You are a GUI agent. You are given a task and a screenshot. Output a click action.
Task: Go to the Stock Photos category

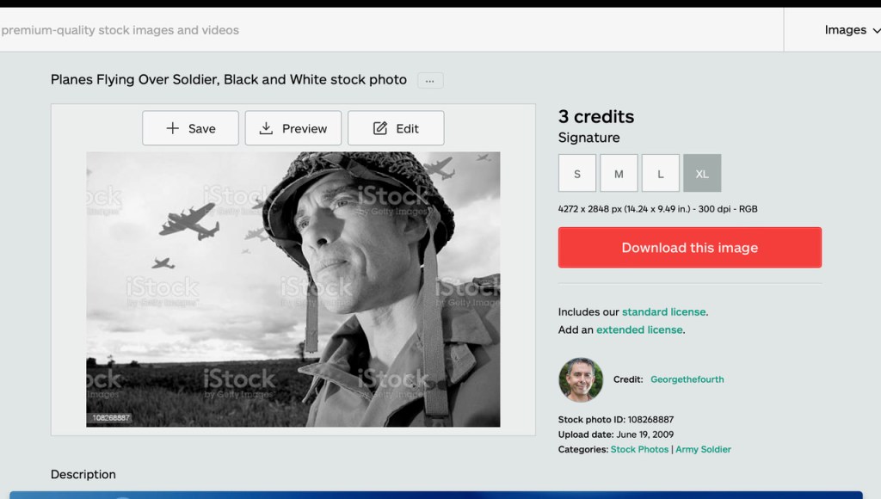tap(639, 449)
